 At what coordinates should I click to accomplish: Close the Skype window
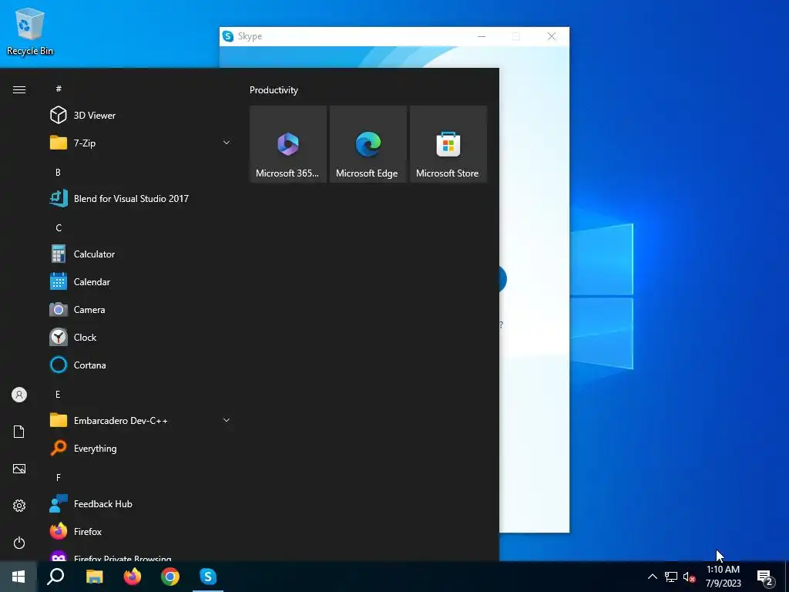552,36
